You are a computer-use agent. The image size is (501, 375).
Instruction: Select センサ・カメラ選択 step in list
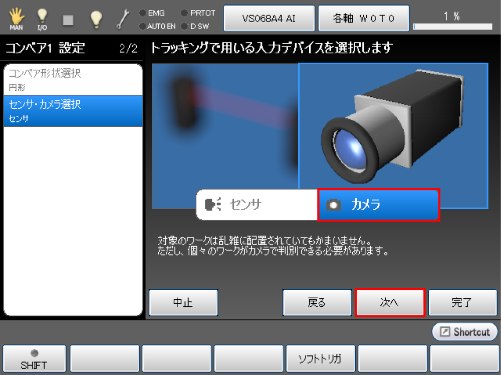[73, 111]
